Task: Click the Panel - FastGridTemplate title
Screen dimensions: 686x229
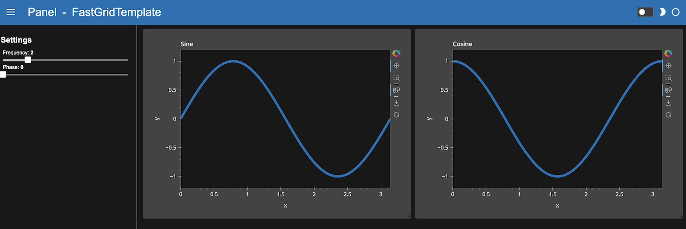Action: (94, 12)
